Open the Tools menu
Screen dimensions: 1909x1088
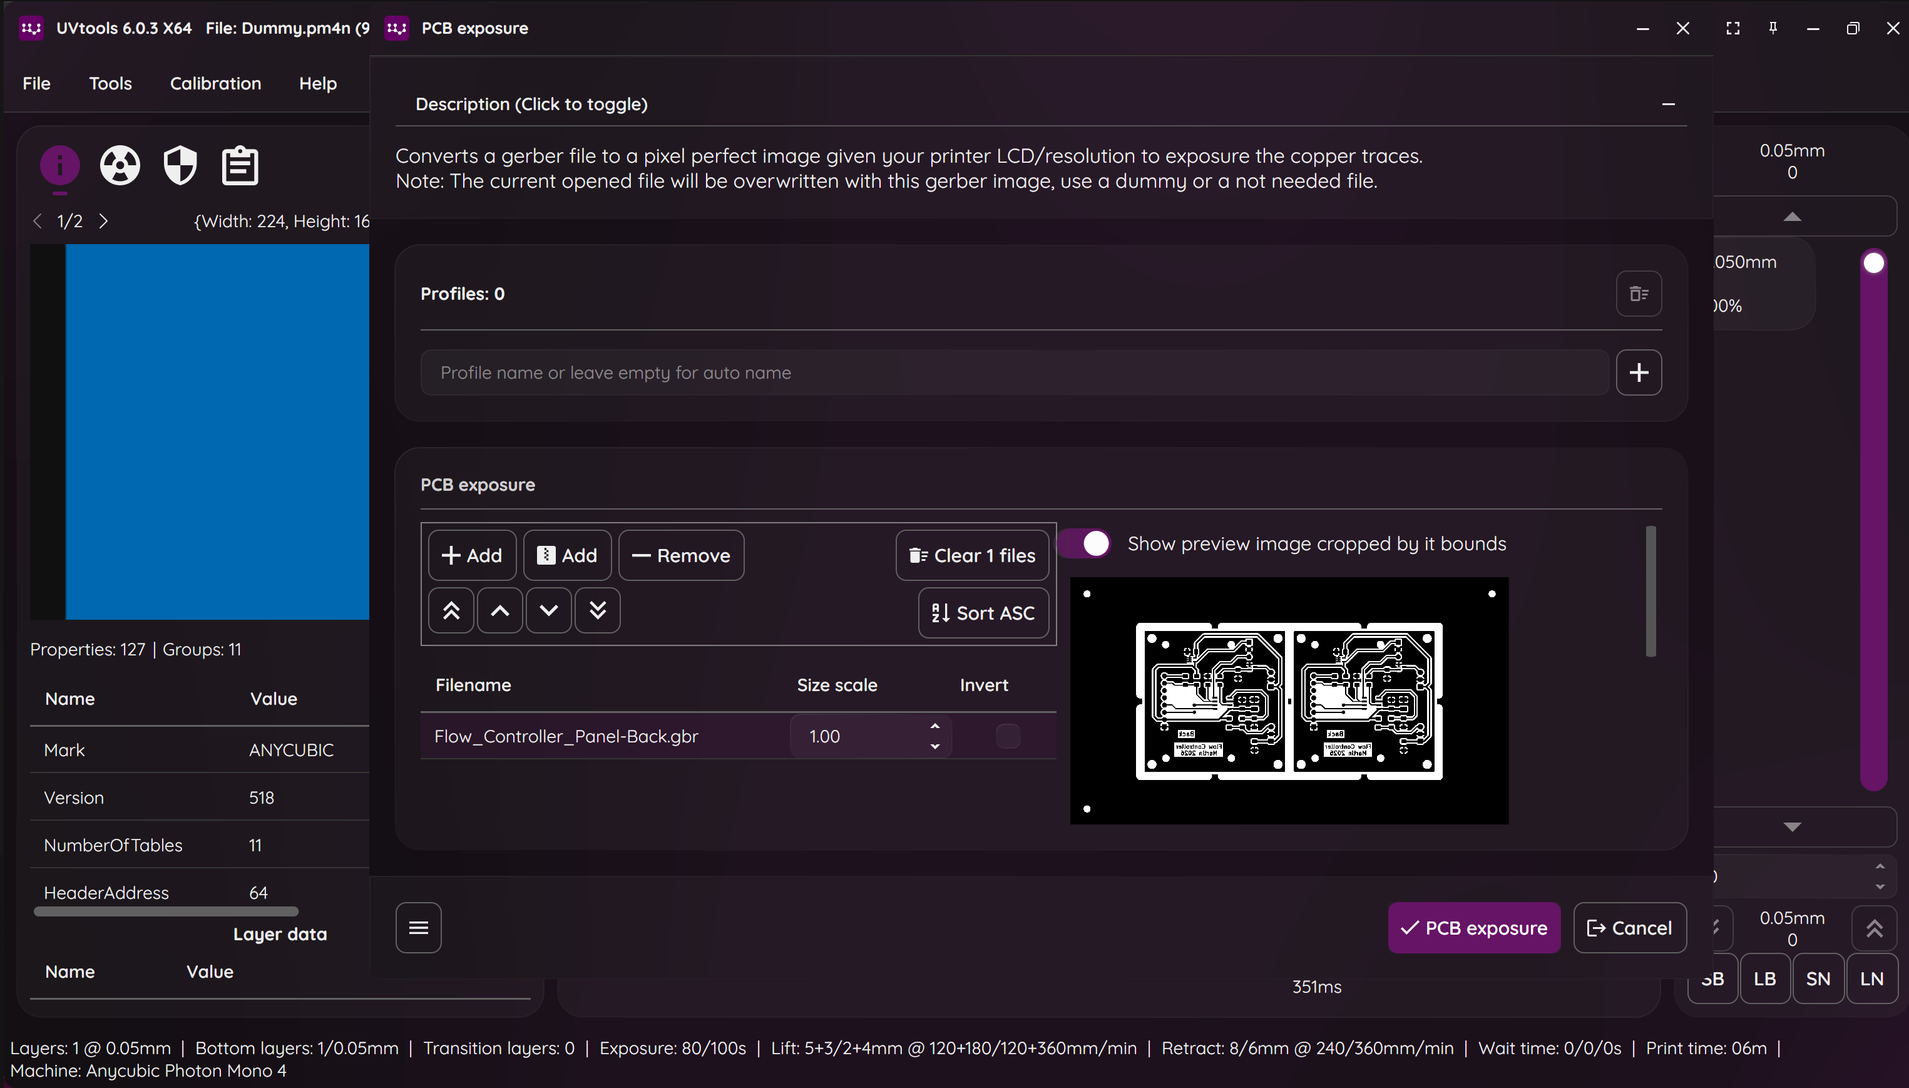(111, 83)
